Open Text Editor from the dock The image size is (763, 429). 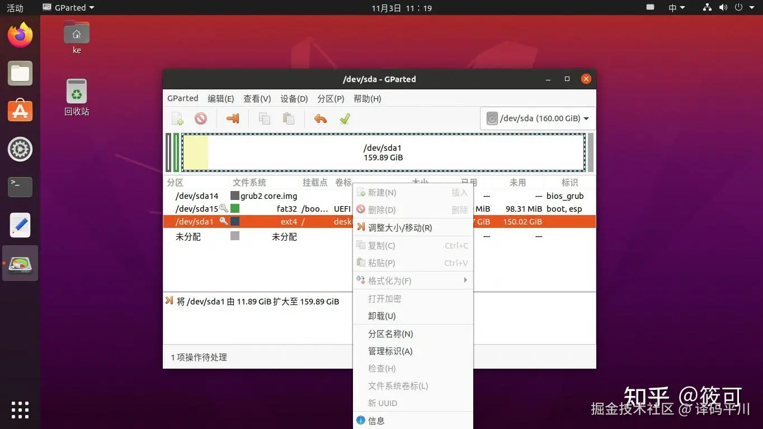coord(20,225)
